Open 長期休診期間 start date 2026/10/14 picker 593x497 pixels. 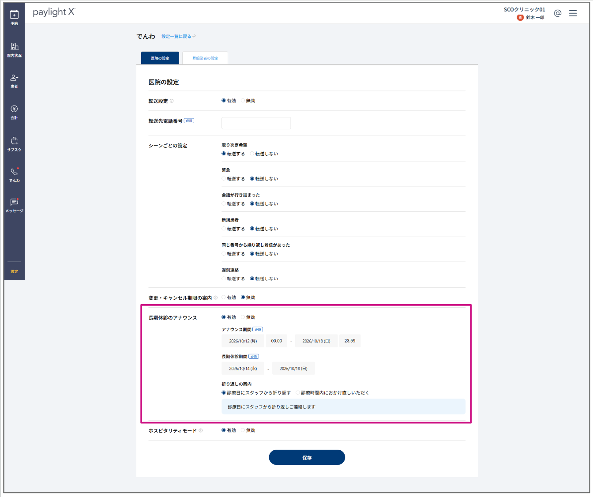243,369
